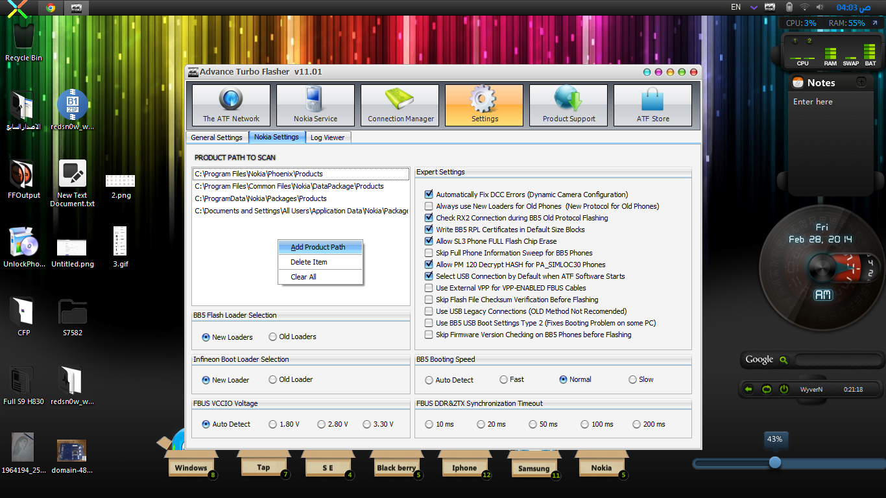This screenshot has width=886, height=498.
Task: Open the ATF Store
Action: pos(653,105)
